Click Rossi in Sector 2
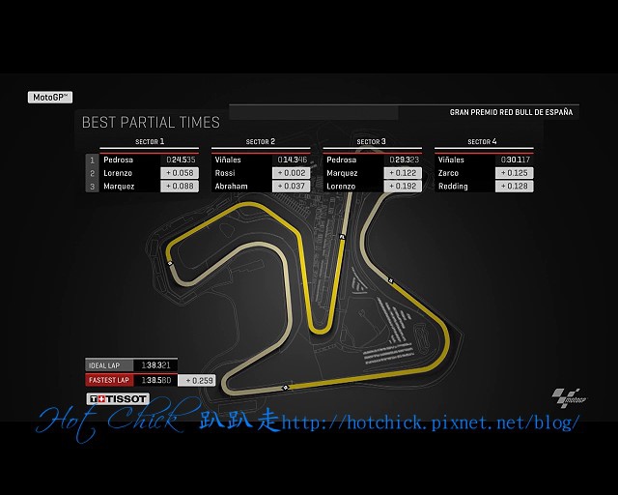The width and height of the screenshot is (618, 495). 225,173
